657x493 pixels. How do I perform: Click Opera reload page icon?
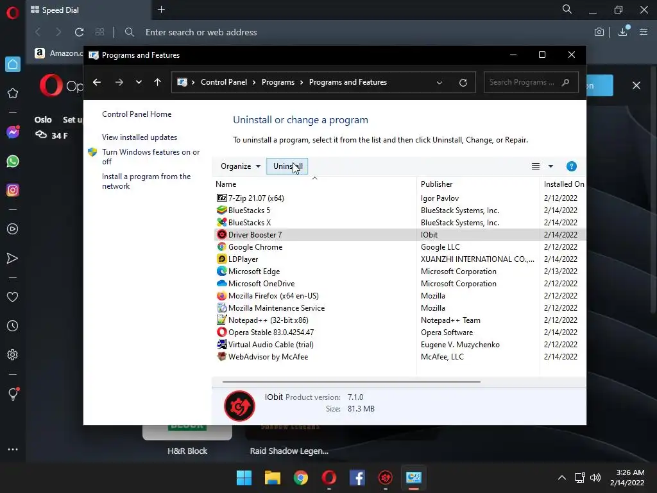pos(79,32)
